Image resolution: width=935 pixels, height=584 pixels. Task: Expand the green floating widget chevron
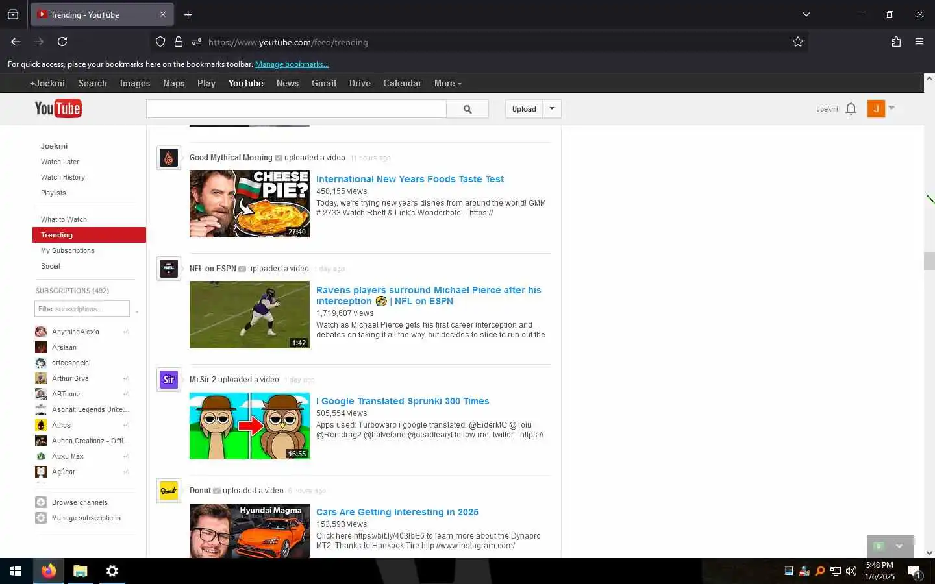[x=899, y=546]
